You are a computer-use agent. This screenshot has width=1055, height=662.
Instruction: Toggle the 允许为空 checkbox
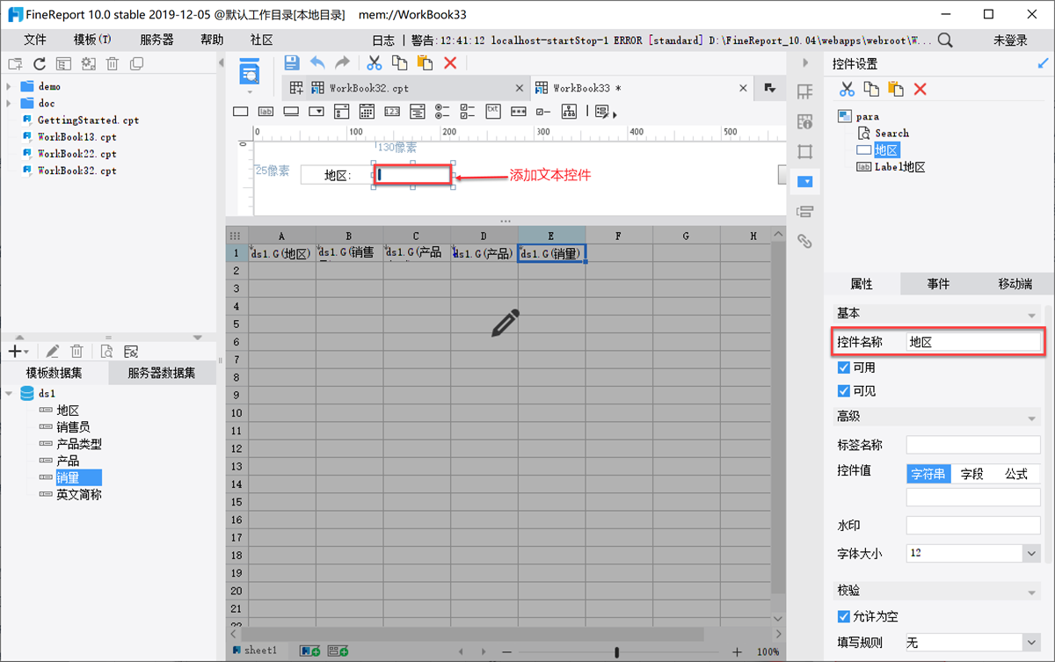844,616
